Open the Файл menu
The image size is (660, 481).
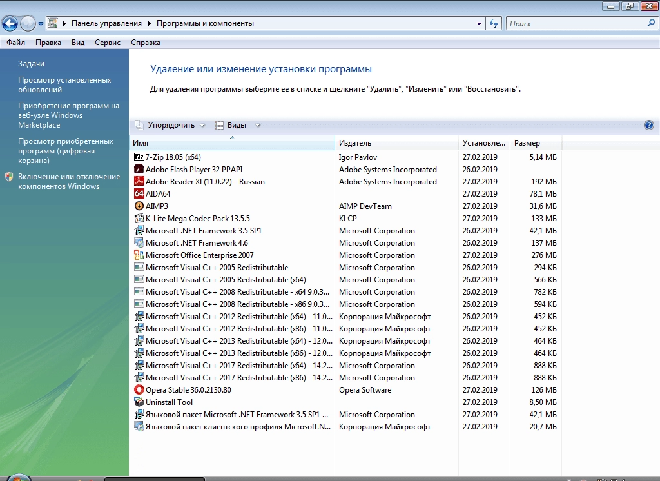click(x=15, y=43)
